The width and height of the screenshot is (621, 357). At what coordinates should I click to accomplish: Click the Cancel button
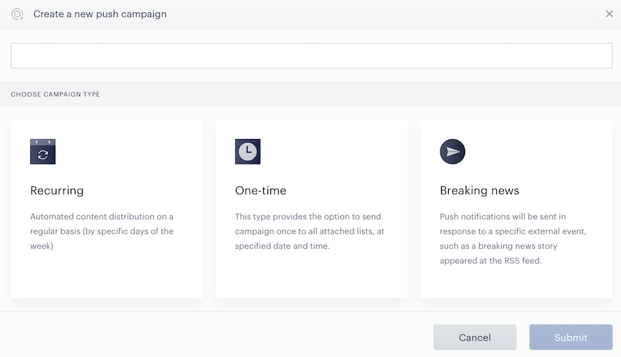click(474, 337)
